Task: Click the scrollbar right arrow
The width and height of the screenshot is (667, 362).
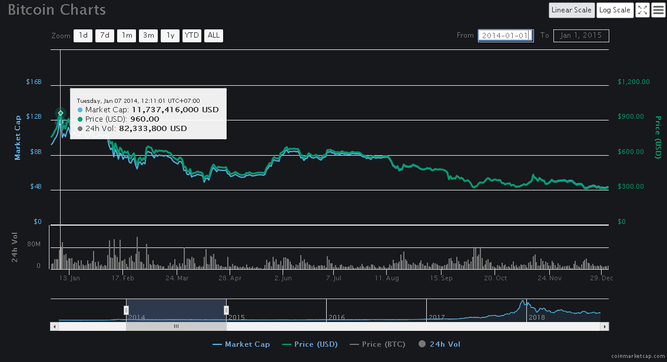Action: (x=605, y=326)
